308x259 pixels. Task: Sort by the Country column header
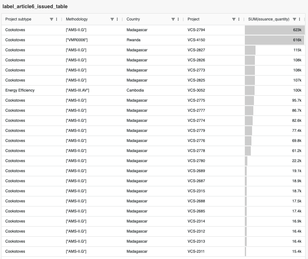(x=133, y=19)
